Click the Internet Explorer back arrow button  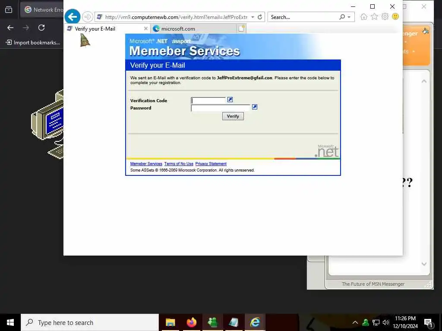click(73, 17)
